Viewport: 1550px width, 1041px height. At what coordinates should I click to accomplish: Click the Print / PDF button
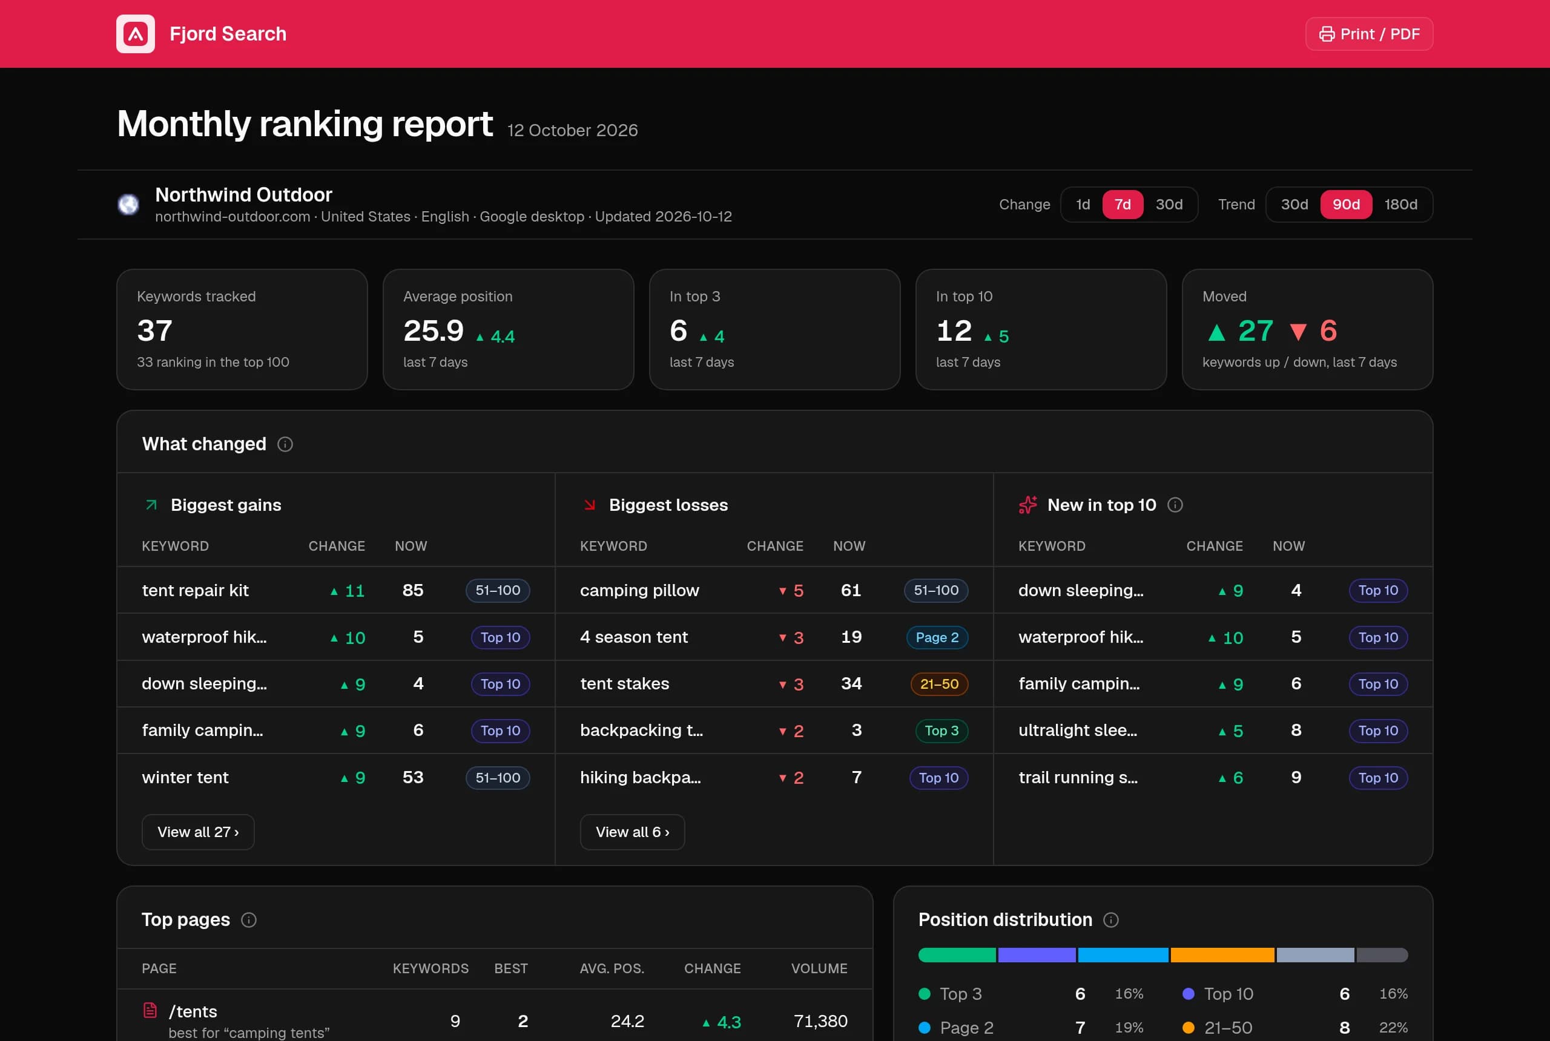[x=1369, y=34]
